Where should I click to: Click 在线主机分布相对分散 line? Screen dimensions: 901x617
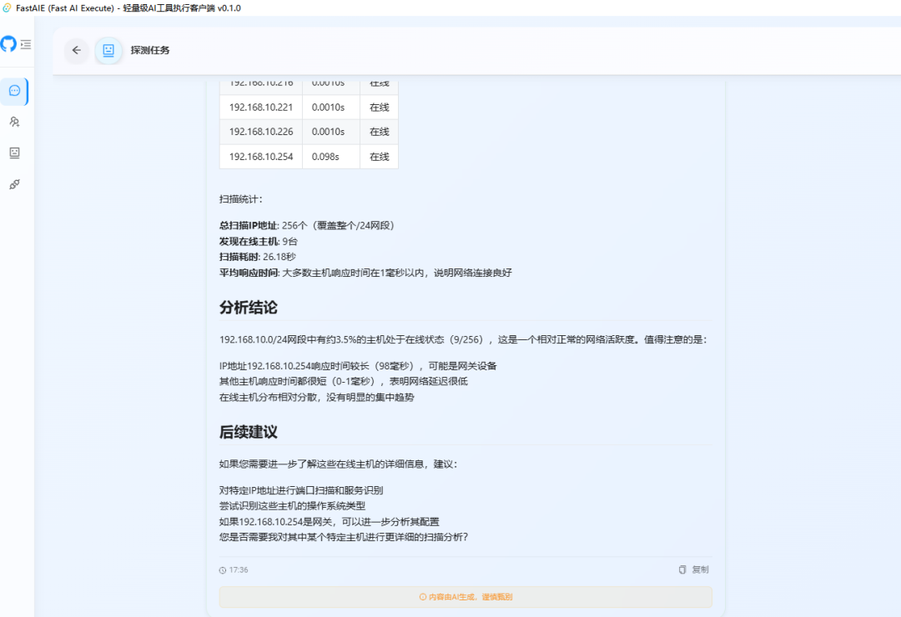point(317,397)
